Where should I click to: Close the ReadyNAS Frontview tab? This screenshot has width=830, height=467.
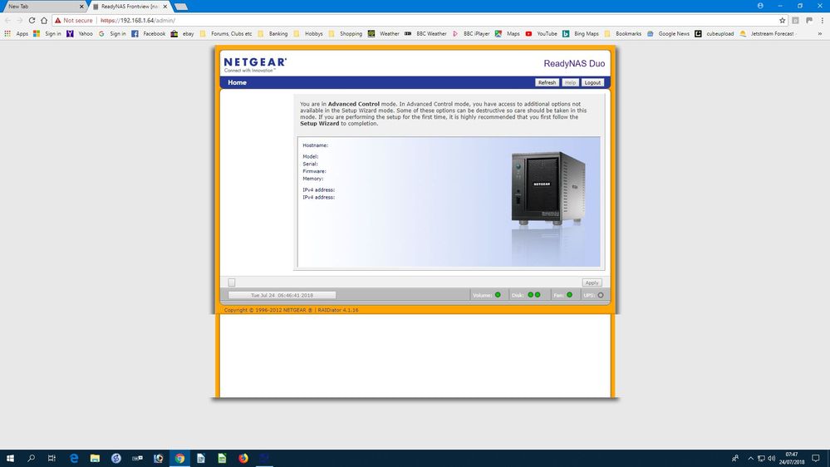coord(165,7)
